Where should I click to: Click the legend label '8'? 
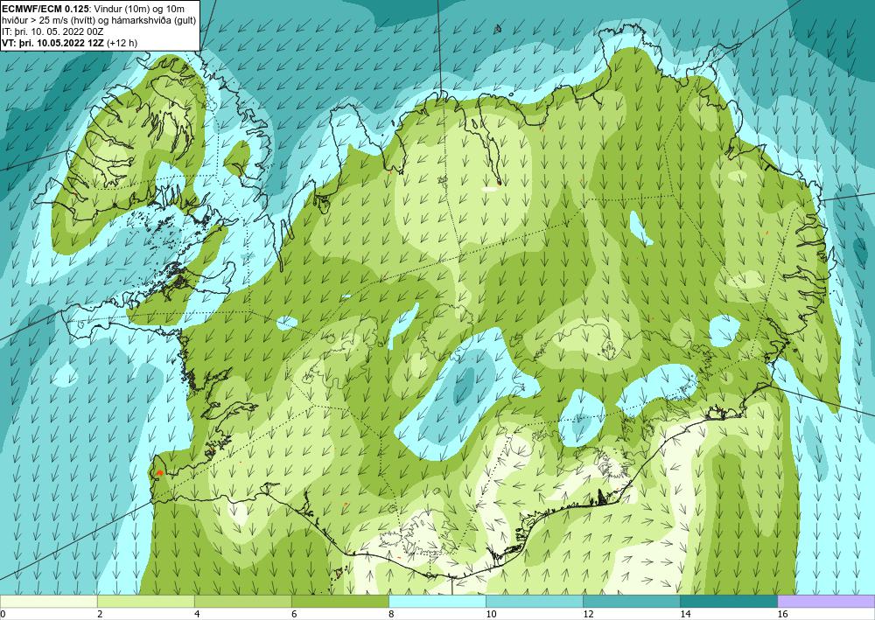point(391,614)
